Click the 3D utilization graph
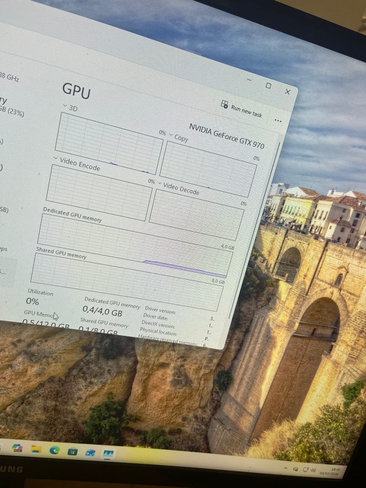 (109, 143)
